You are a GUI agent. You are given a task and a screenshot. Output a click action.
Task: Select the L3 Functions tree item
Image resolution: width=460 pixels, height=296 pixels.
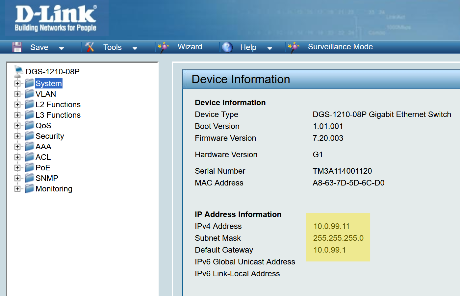[58, 115]
